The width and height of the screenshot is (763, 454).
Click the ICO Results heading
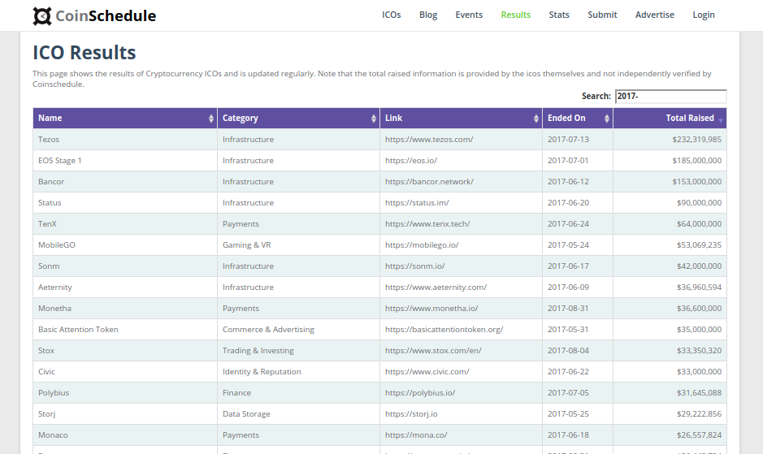point(85,53)
